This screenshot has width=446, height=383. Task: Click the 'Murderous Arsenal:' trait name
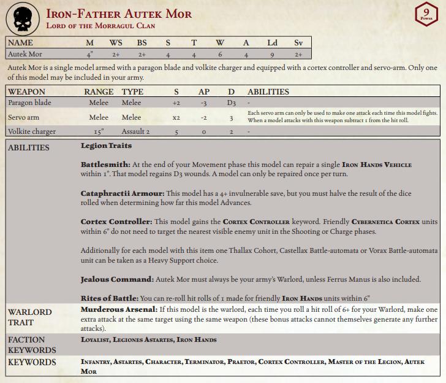click(x=119, y=309)
